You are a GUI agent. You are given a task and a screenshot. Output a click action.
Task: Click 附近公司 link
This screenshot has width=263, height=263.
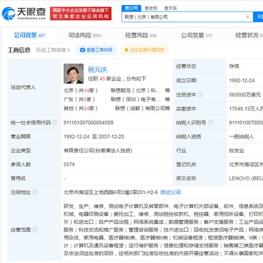(x=171, y=192)
